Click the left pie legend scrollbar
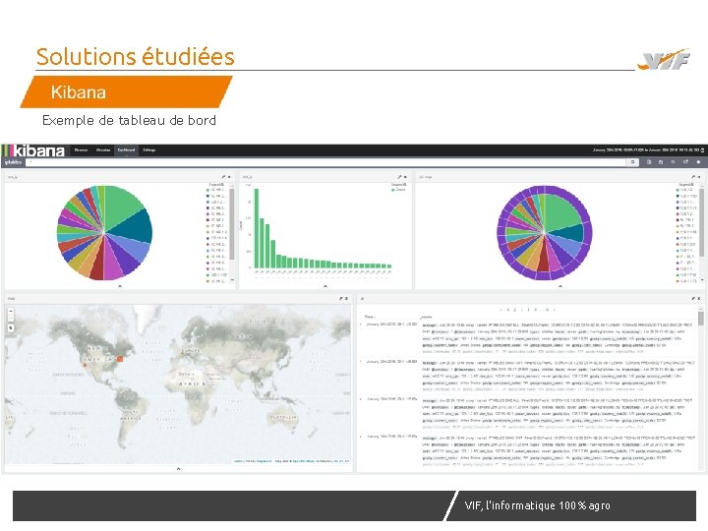The width and height of the screenshot is (708, 531). click(232, 224)
